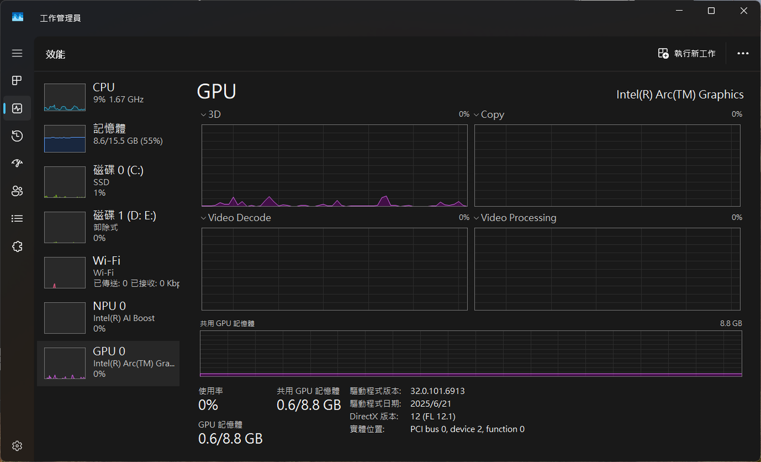
Task: Click the 記憶體 mini graph thumbnail
Action: click(x=65, y=139)
